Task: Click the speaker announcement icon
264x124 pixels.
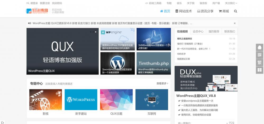Action: click(x=29, y=23)
